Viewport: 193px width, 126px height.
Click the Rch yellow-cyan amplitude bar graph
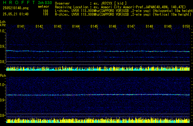point(98,120)
